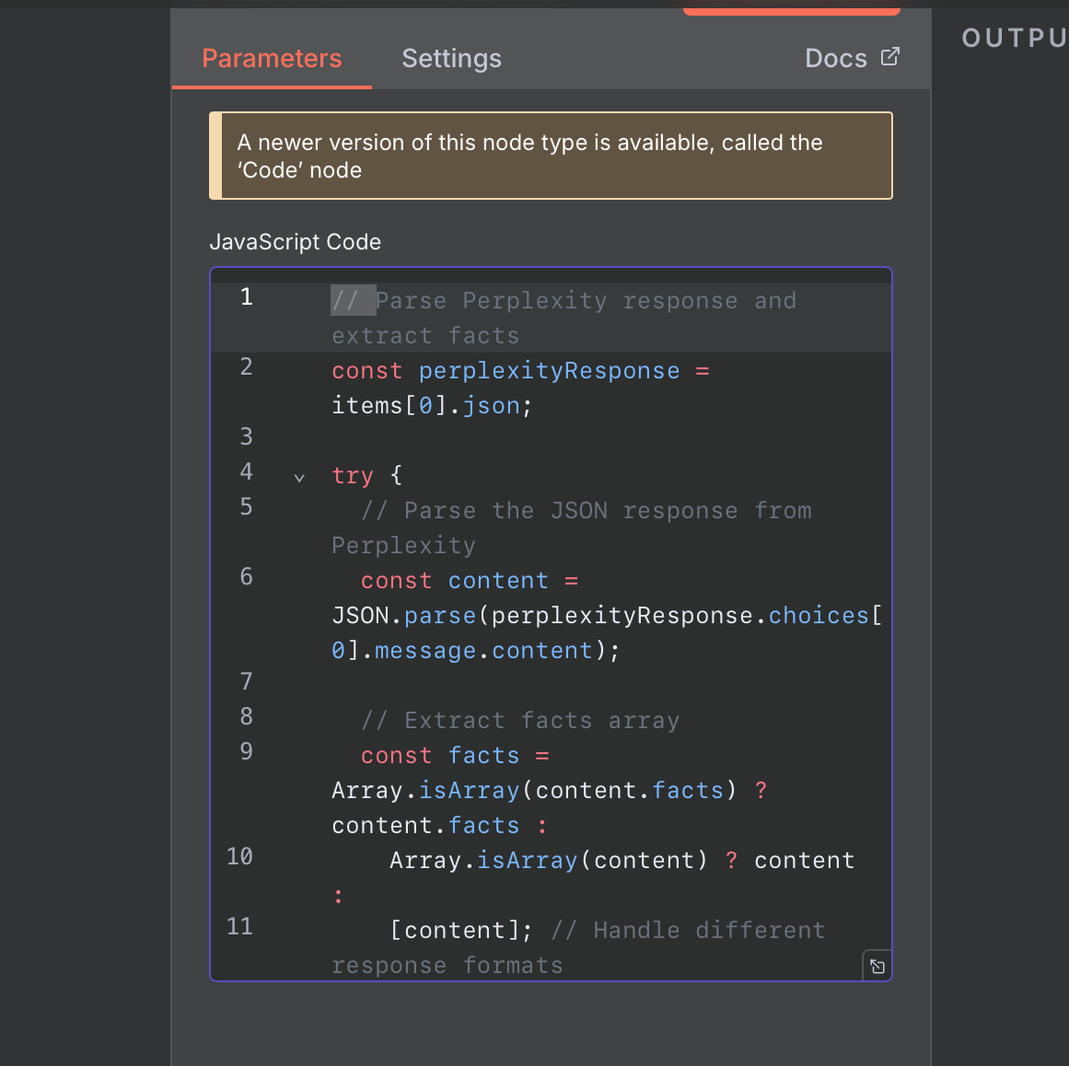Click line number 1 in the gutter
Image resolution: width=1069 pixels, height=1066 pixels.
[x=246, y=297]
